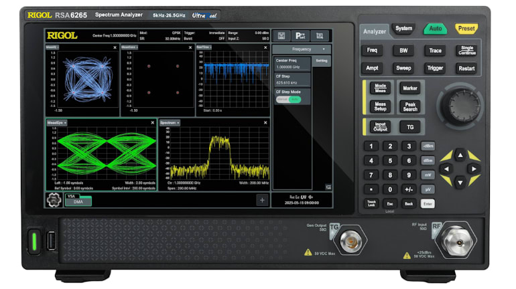
Task: Tap the Marker key
Action: pos(410,88)
